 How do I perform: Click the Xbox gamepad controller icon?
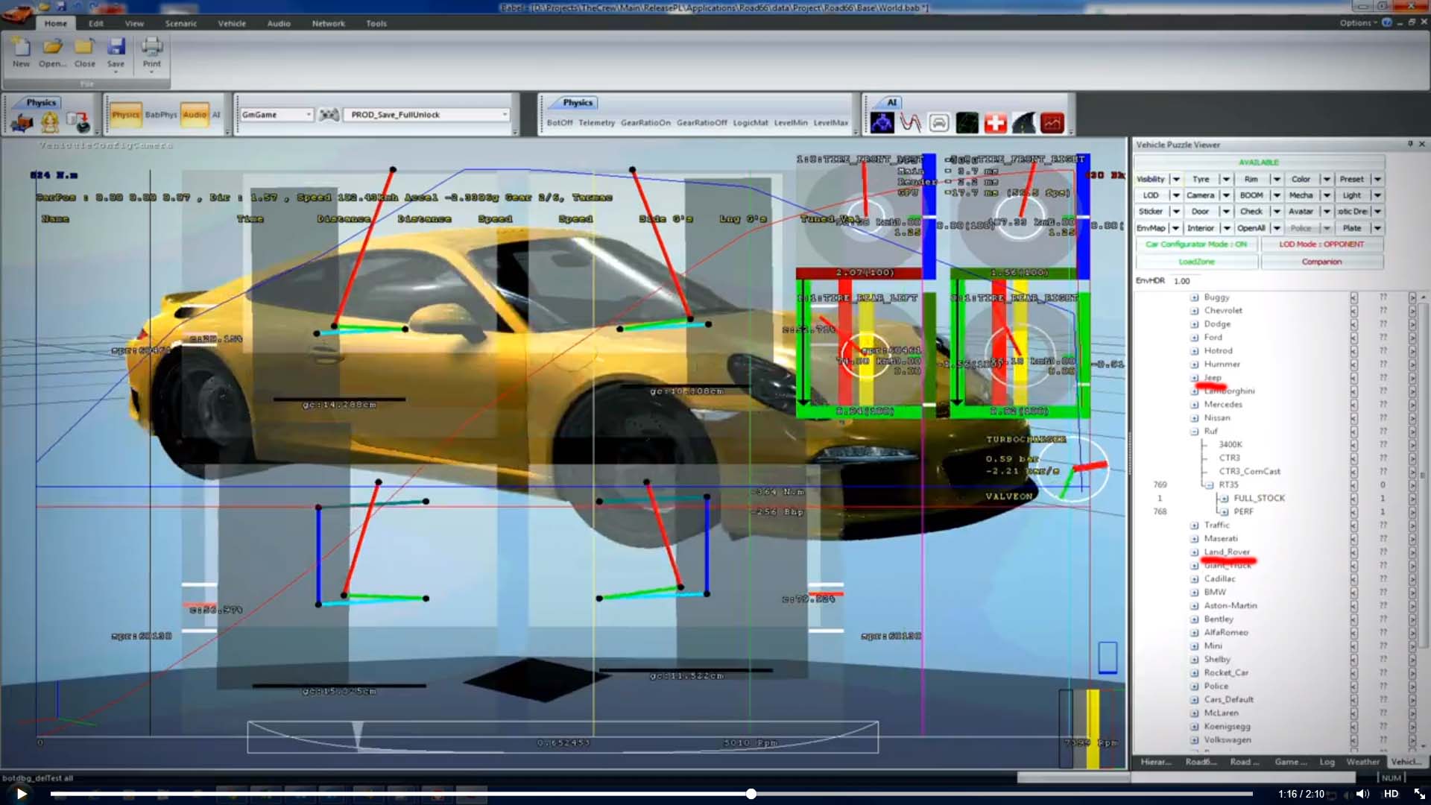(329, 115)
